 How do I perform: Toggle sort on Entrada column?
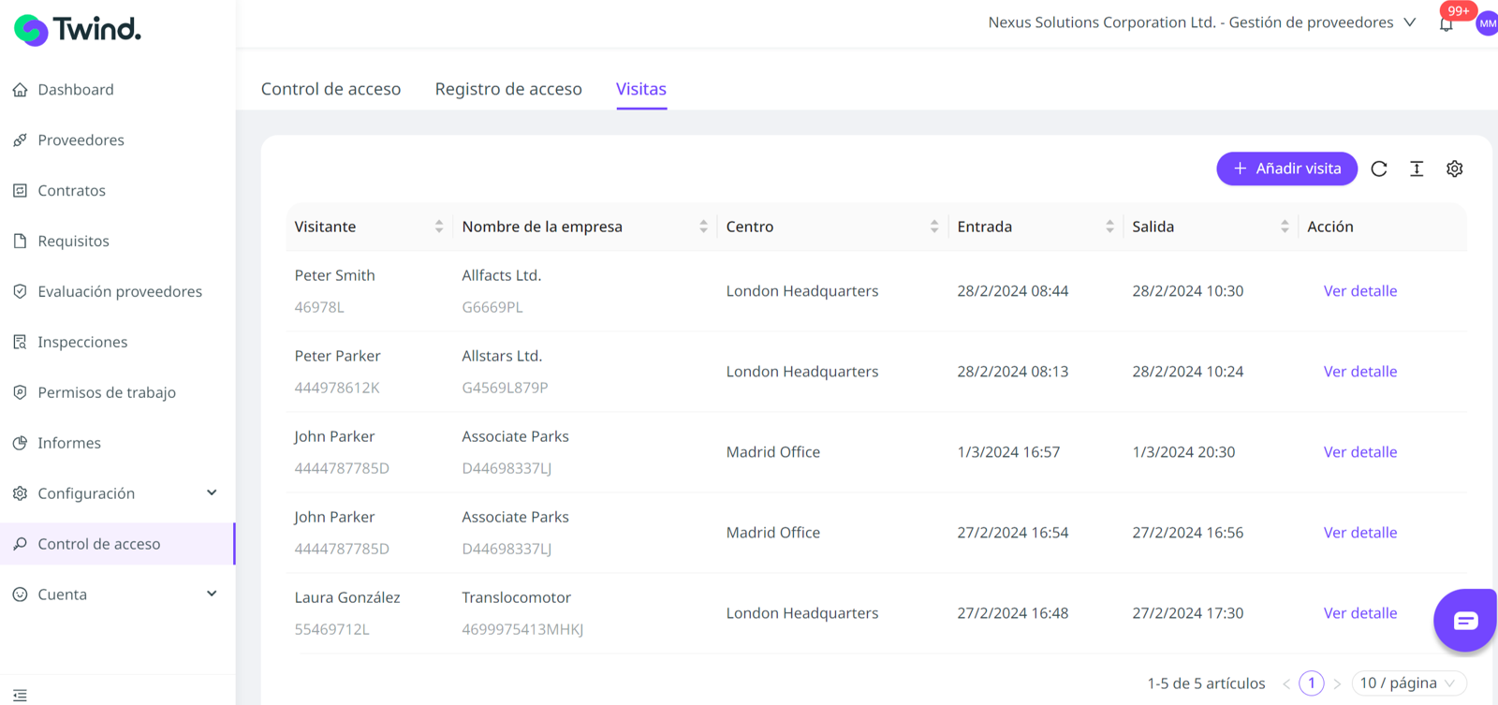[1109, 227]
